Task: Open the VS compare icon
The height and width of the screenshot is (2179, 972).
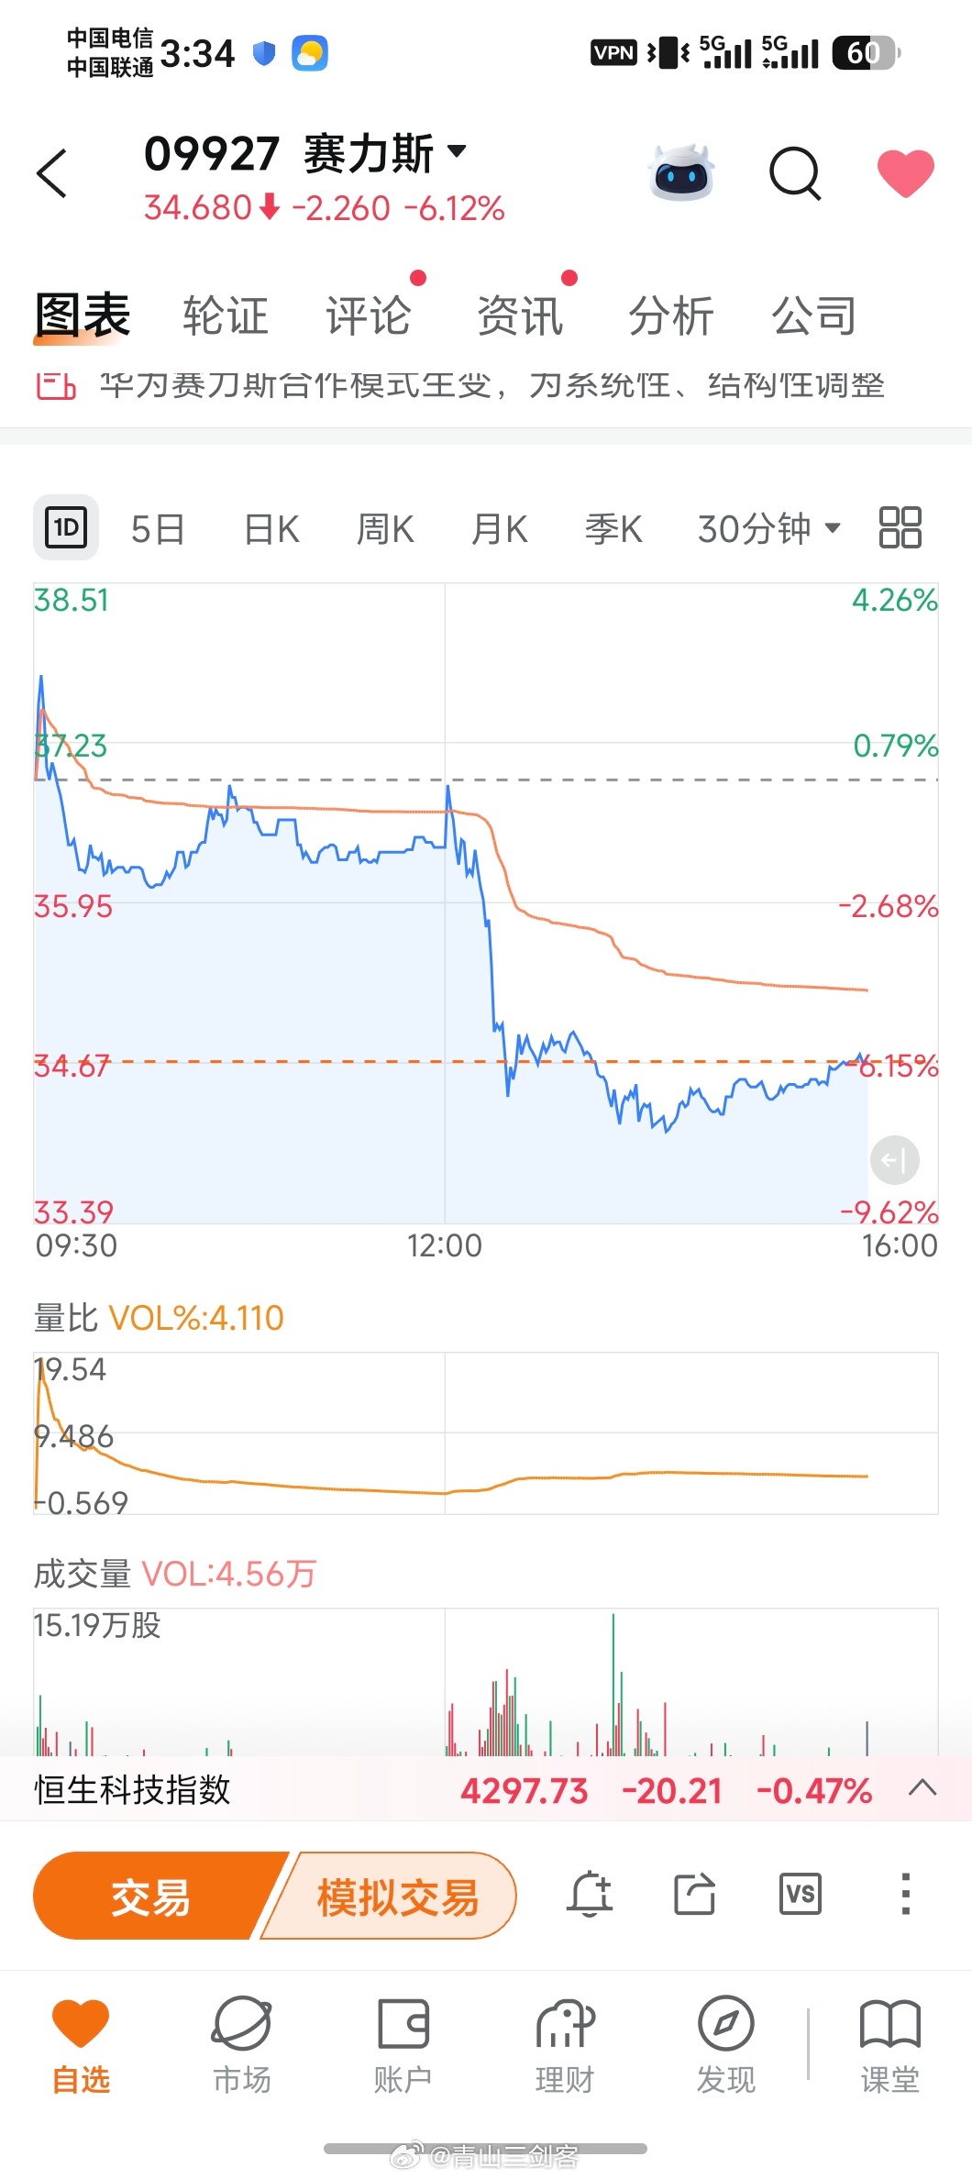Action: [800, 1894]
